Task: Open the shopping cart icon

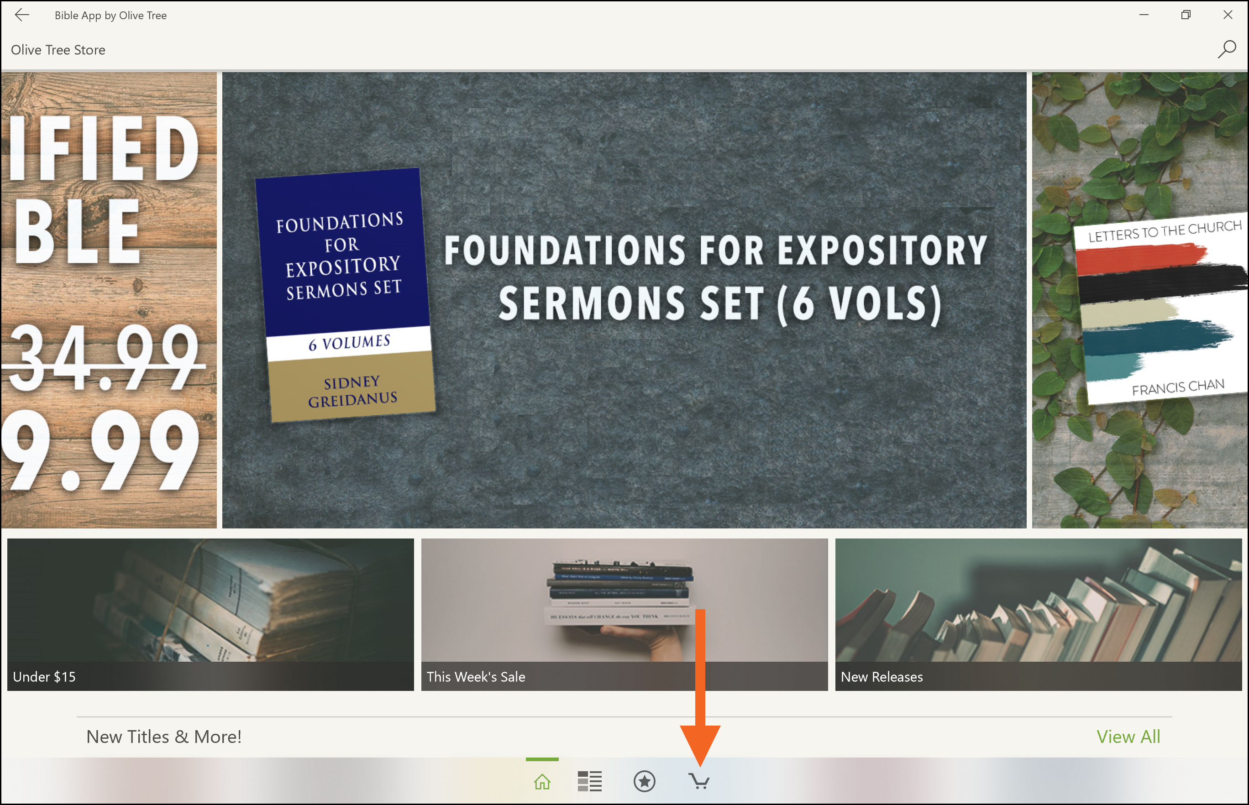Action: click(699, 781)
